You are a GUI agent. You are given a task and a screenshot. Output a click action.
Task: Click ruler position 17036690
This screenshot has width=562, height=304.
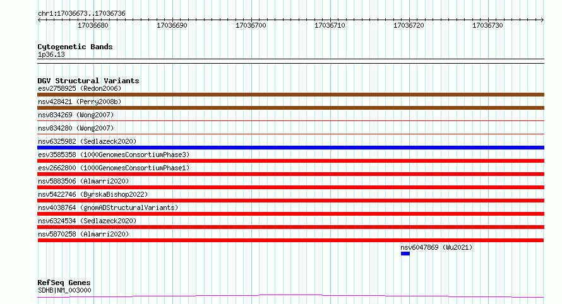point(172,25)
